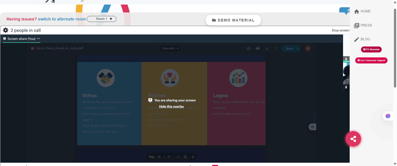The height and width of the screenshot is (166, 397).
Task: Open PDF viewer more actions menu
Action: pos(276,48)
